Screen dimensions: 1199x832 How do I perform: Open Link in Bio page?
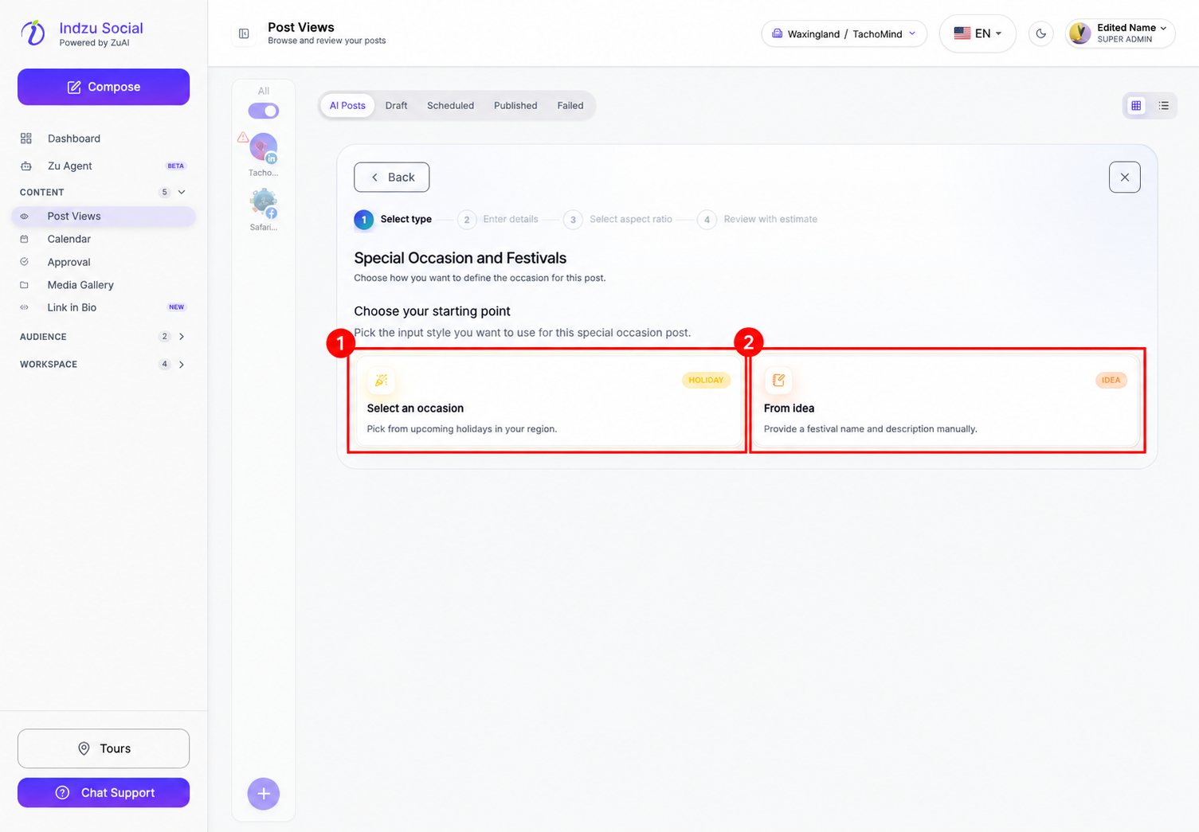[x=104, y=307]
